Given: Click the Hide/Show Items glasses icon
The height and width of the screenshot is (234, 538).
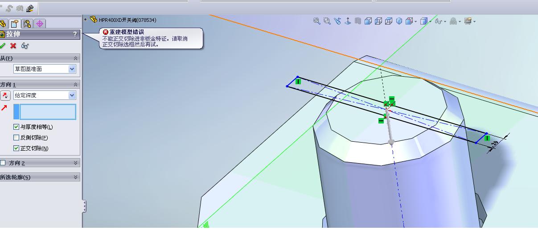Looking at the screenshot, I should pyautogui.click(x=439, y=21).
